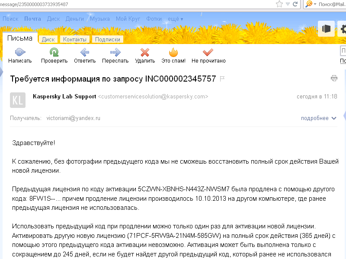
Task: Click the message time сегодня в 11:18
Action: pos(317,96)
